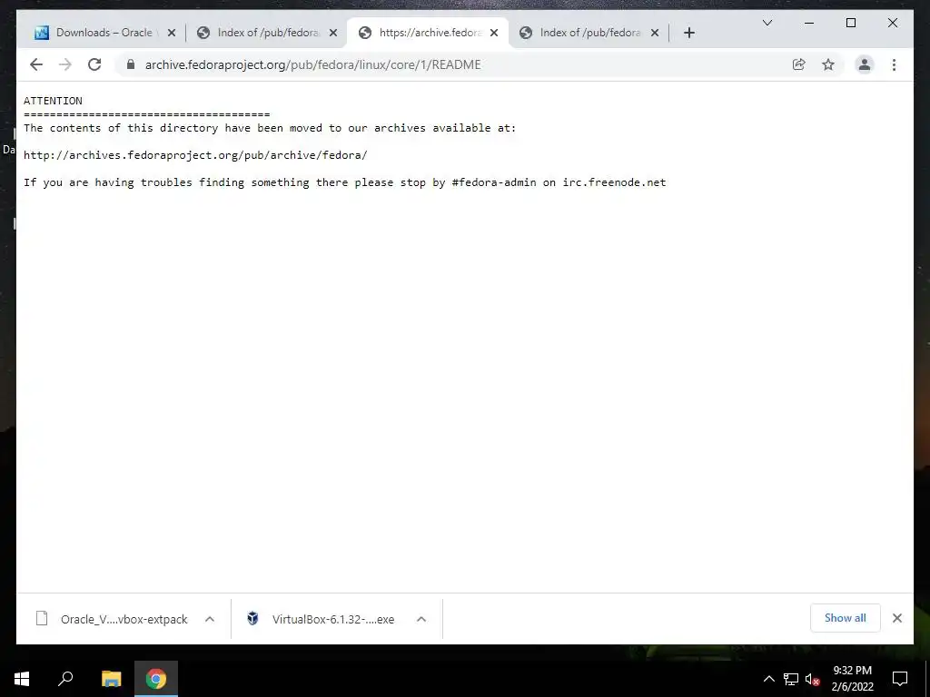View site information via padlock icon
The height and width of the screenshot is (697, 930).
coord(131,64)
